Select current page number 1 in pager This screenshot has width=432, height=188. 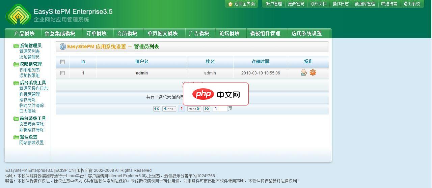click(x=182, y=108)
